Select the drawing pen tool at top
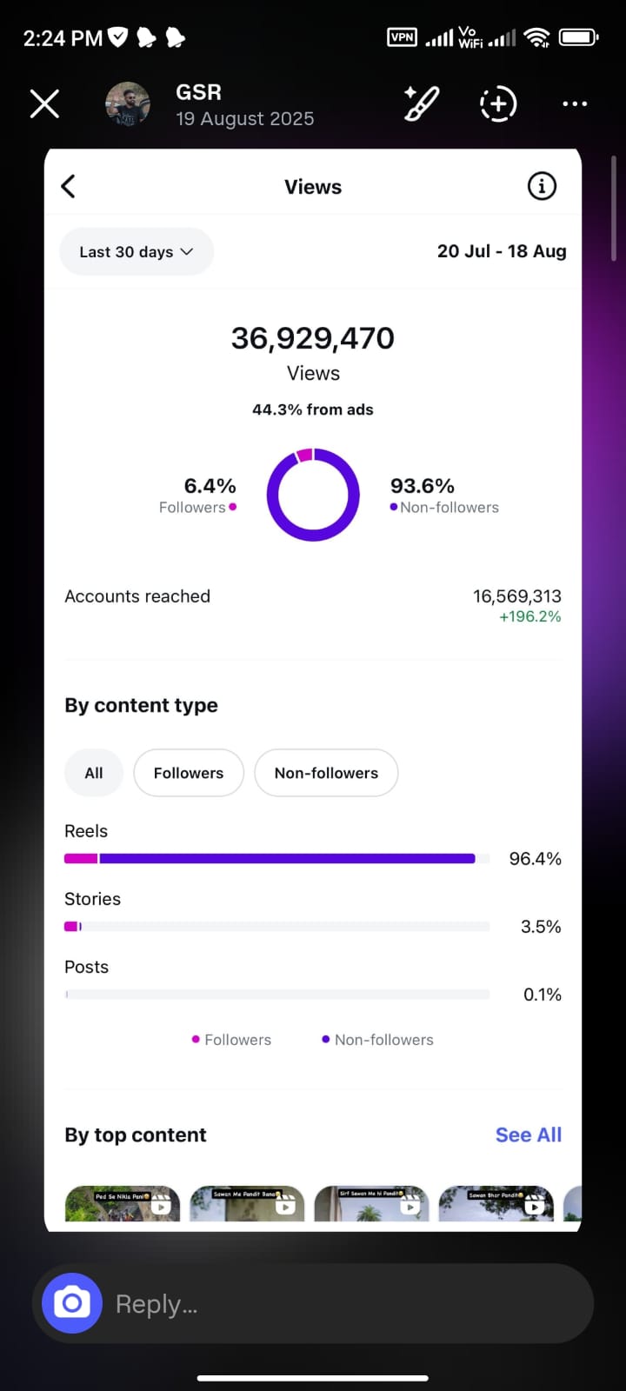Image resolution: width=626 pixels, height=1391 pixels. (x=422, y=103)
